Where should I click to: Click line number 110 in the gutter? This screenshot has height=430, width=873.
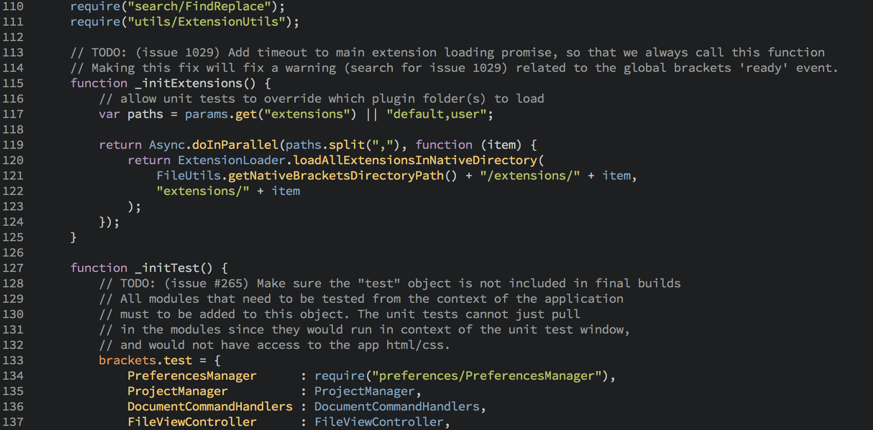click(13, 7)
